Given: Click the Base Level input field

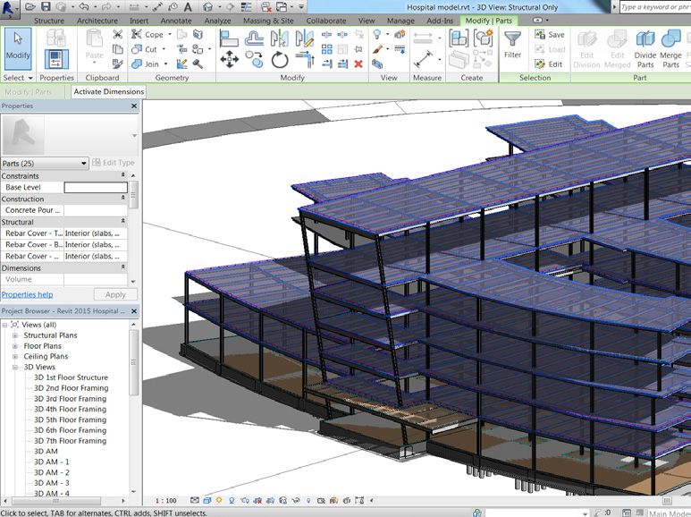Looking at the screenshot, I should click(95, 188).
